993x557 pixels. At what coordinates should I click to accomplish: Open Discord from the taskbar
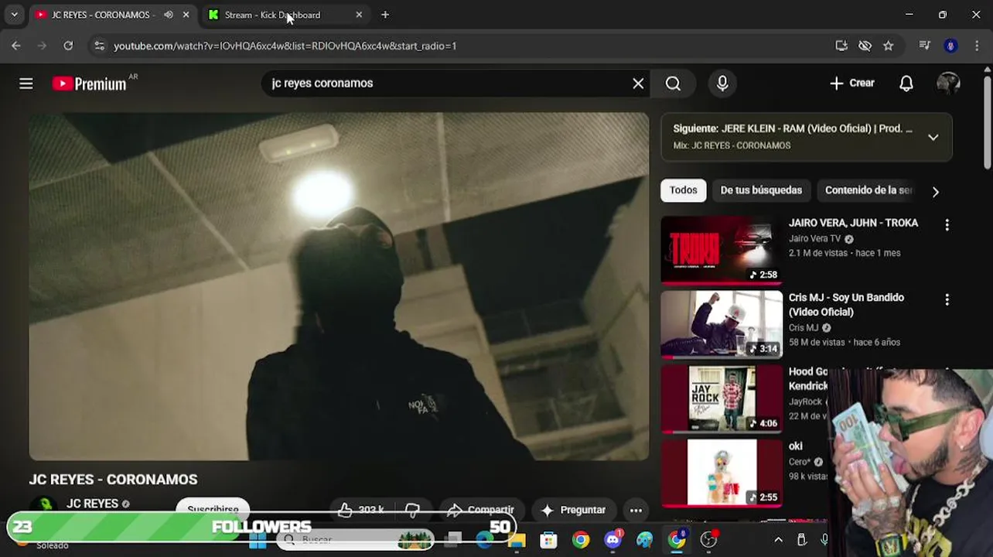click(x=613, y=539)
